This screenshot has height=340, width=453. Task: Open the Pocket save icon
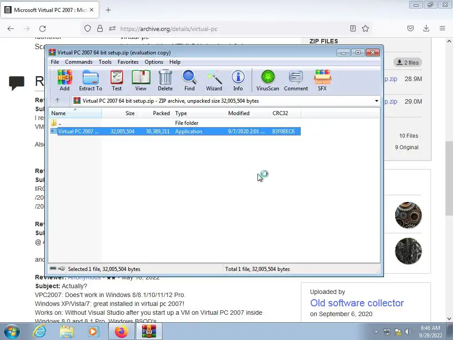(411, 28)
